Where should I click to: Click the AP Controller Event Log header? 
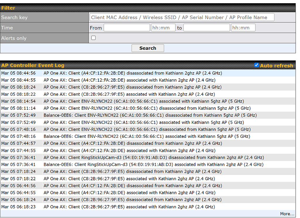pyautogui.click(x=33, y=66)
